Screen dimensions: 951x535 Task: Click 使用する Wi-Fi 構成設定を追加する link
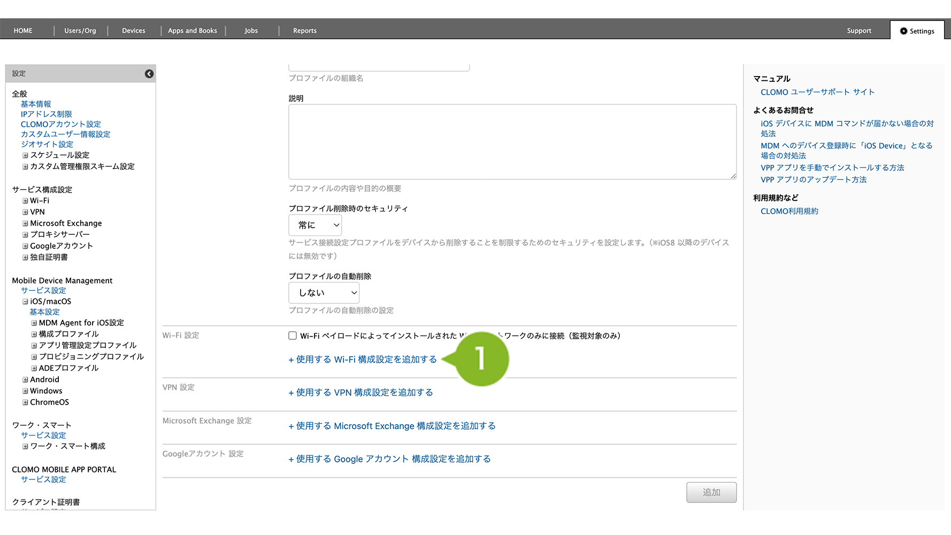pyautogui.click(x=363, y=360)
